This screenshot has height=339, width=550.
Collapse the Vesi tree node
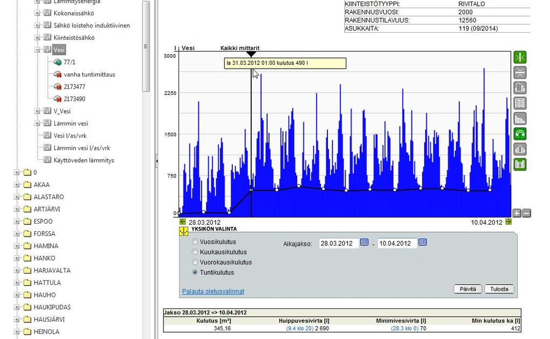(x=37, y=50)
